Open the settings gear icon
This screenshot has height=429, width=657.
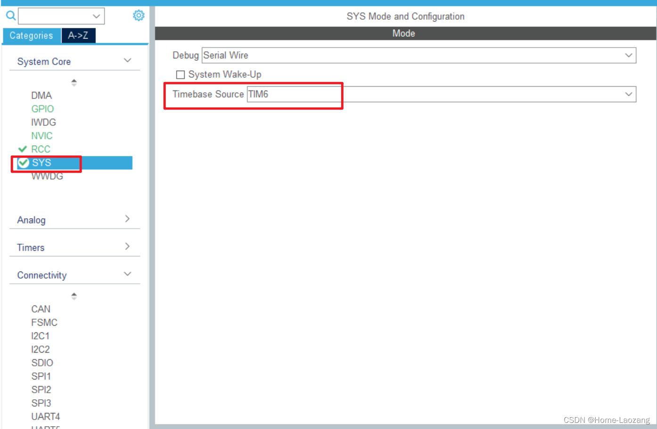[139, 16]
